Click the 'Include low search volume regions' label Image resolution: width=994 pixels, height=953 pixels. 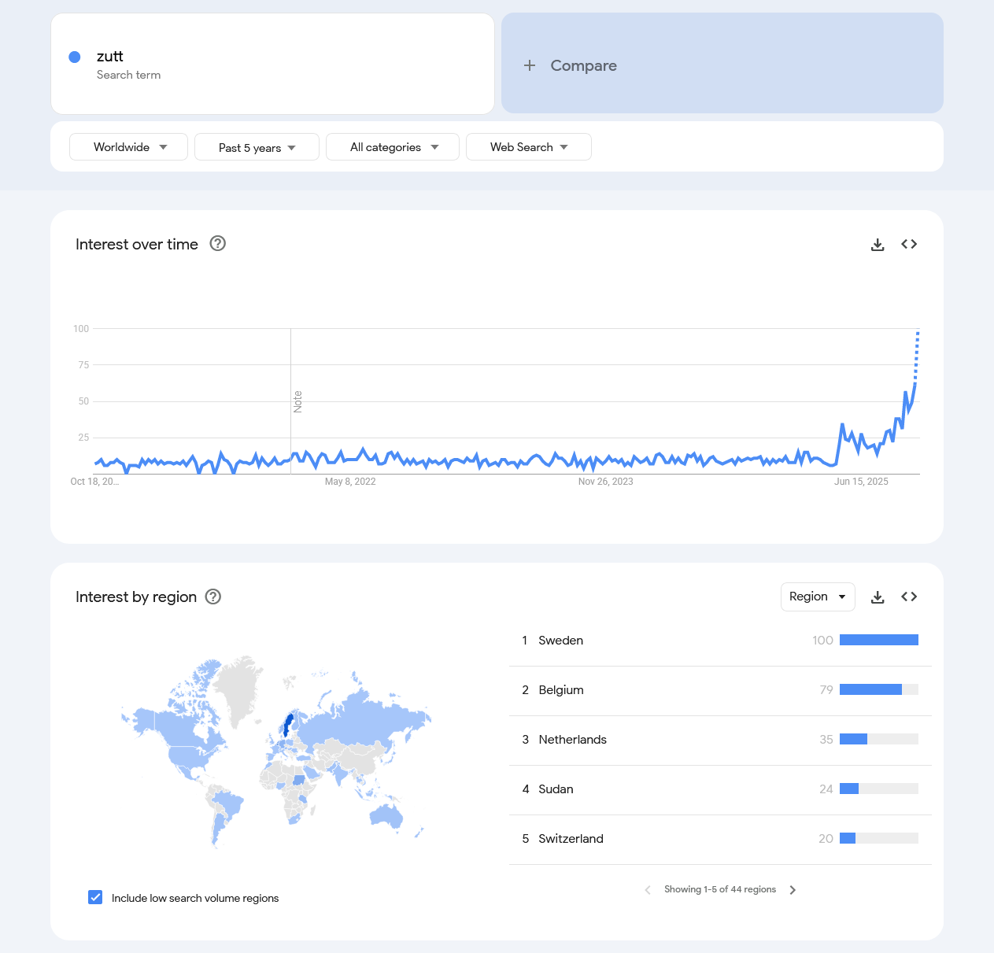[195, 898]
